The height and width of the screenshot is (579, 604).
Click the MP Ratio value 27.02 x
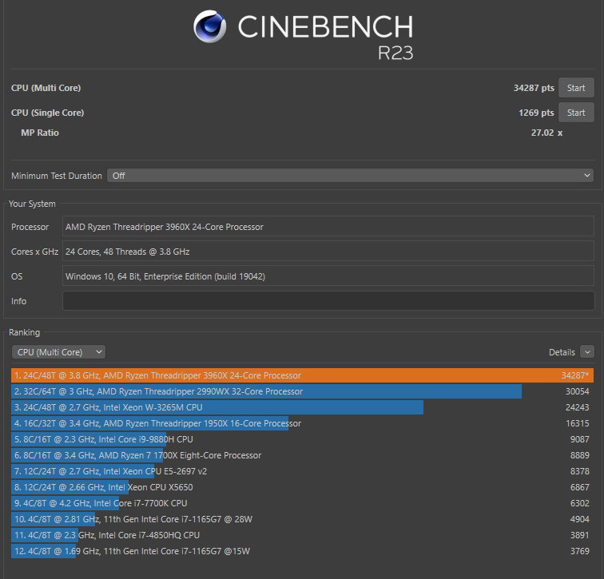[546, 133]
